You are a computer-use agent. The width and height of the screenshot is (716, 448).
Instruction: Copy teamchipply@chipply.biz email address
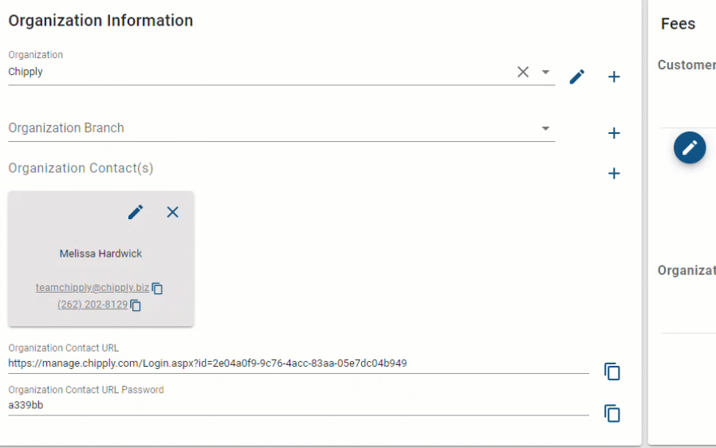(157, 288)
